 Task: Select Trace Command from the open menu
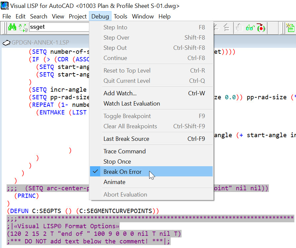(x=124, y=151)
